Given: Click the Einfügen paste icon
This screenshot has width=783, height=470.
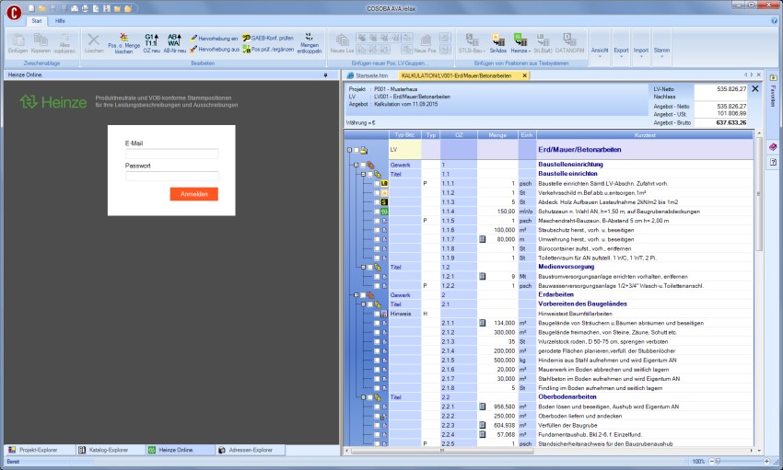Looking at the screenshot, I should (18, 44).
